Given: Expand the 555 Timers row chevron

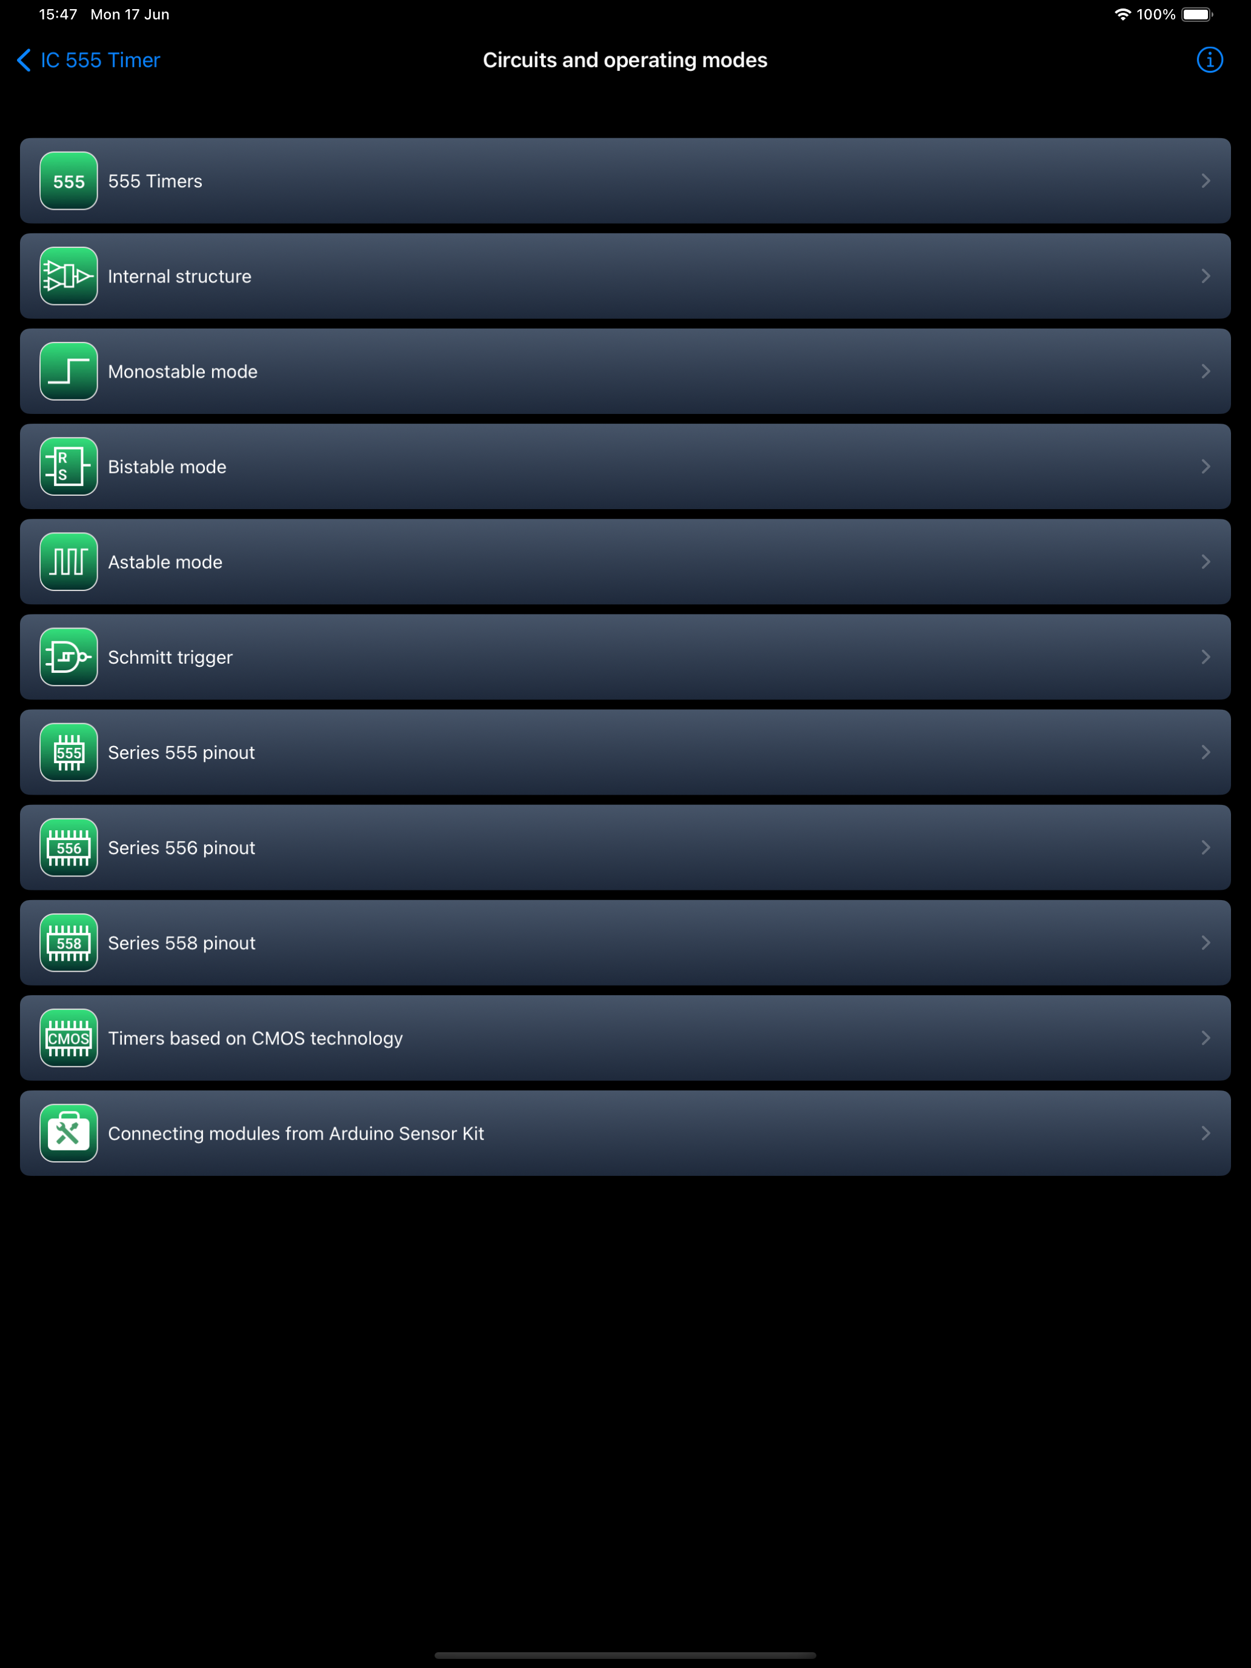Looking at the screenshot, I should (x=1206, y=181).
